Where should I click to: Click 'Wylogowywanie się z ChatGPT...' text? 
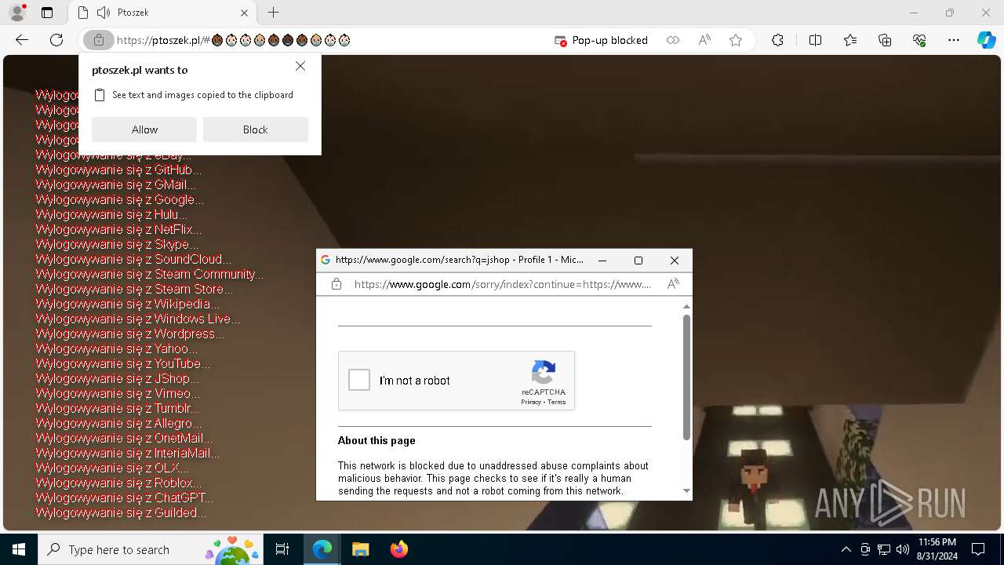pyautogui.click(x=124, y=498)
